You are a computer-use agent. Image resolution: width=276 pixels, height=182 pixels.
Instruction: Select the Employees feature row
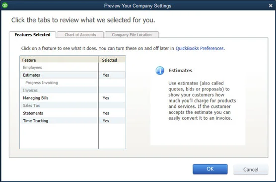pos(72,68)
